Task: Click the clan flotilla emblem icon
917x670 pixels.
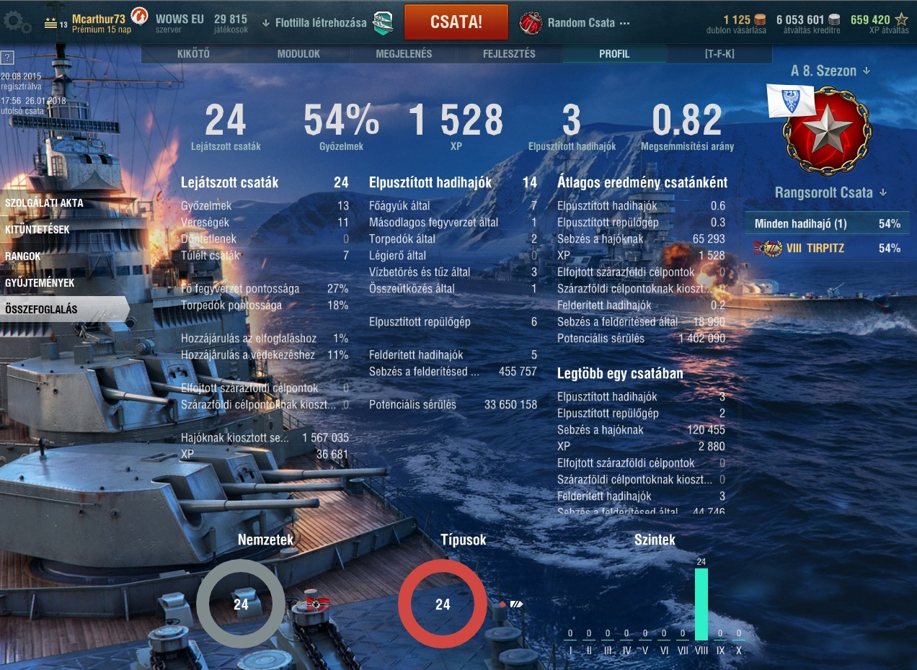Action: pos(384,23)
